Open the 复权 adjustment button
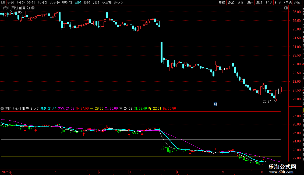 click(222, 2)
